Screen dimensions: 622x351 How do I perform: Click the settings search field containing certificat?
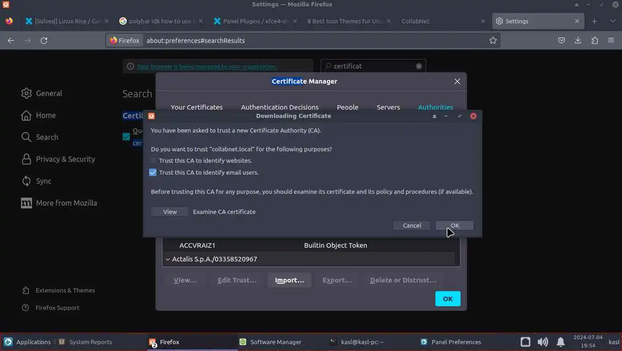[x=373, y=66]
